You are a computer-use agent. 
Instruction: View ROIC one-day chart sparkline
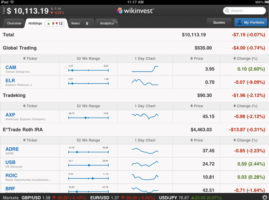[145, 177]
